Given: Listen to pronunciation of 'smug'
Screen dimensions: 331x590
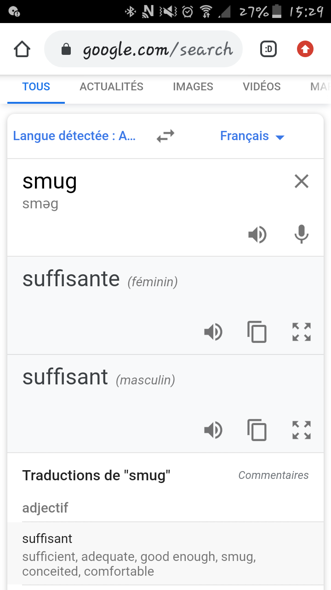Looking at the screenshot, I should pyautogui.click(x=257, y=235).
